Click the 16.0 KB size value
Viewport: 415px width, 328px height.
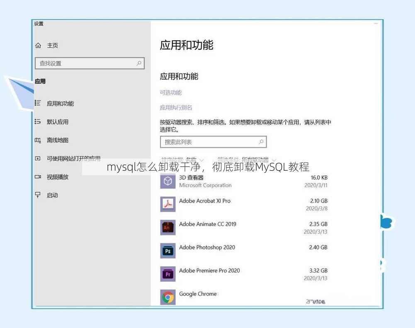[x=319, y=178]
